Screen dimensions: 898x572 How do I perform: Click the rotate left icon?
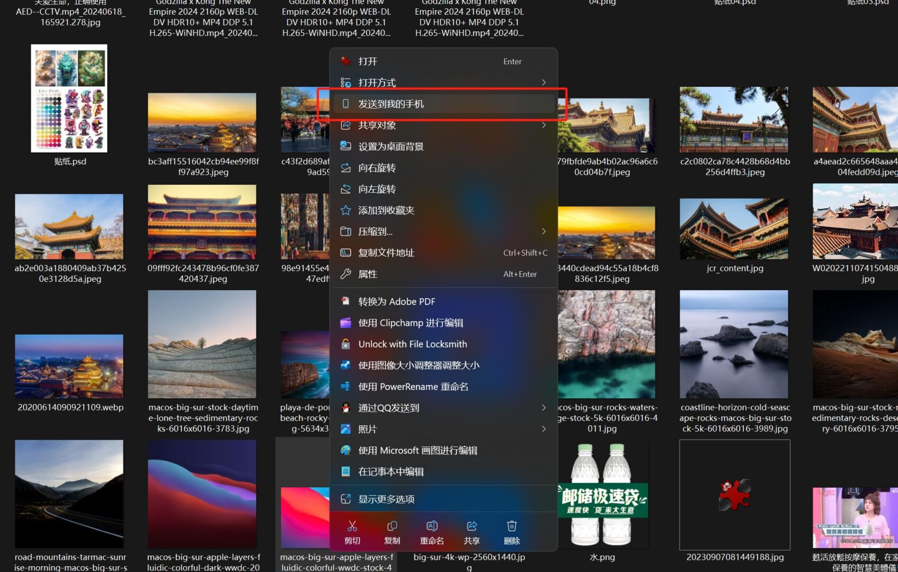(345, 189)
